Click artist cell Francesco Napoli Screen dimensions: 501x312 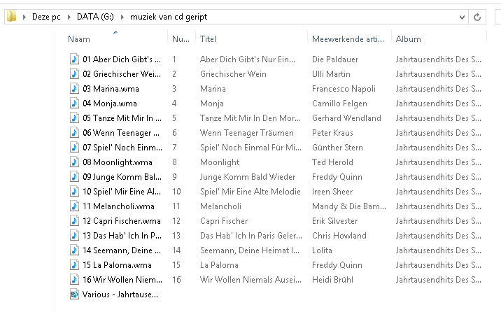tap(344, 88)
